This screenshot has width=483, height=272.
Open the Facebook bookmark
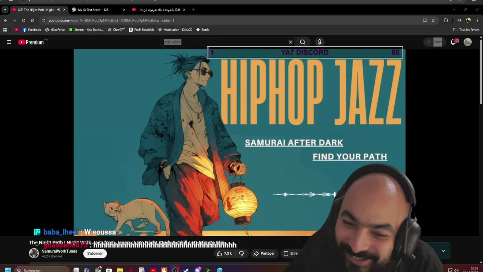[32, 29]
